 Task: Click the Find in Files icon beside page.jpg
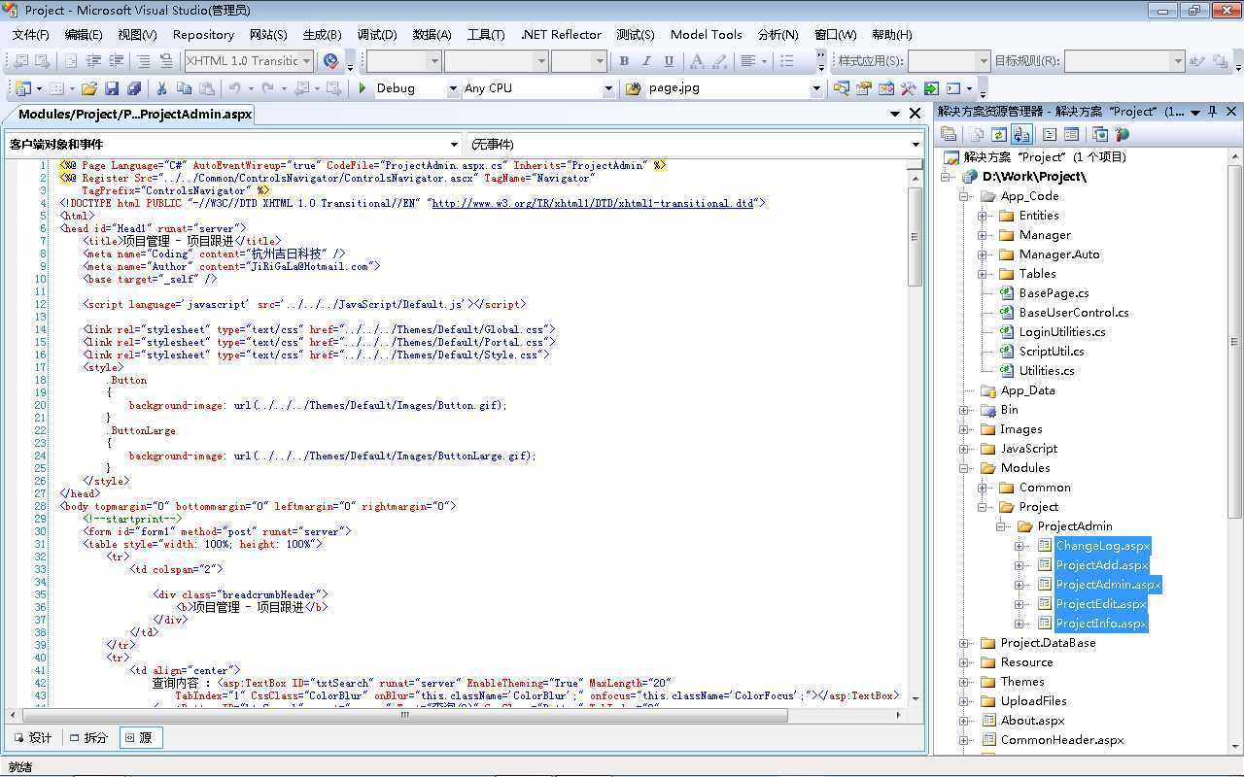tap(634, 88)
